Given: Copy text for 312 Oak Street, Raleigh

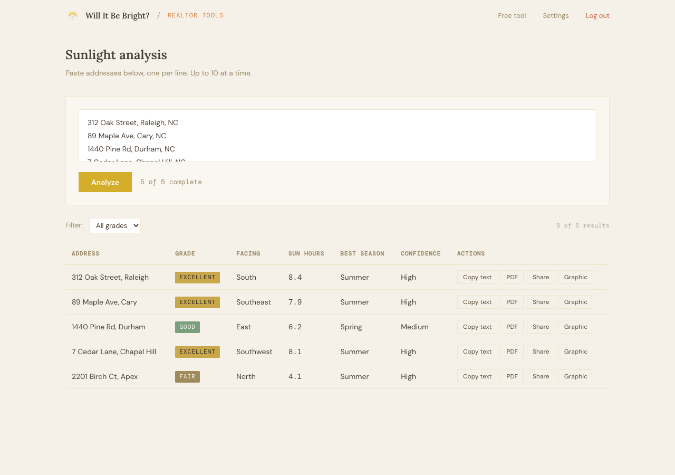Looking at the screenshot, I should click(477, 277).
